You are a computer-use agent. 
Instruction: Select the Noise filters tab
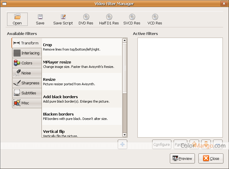tap(27, 73)
